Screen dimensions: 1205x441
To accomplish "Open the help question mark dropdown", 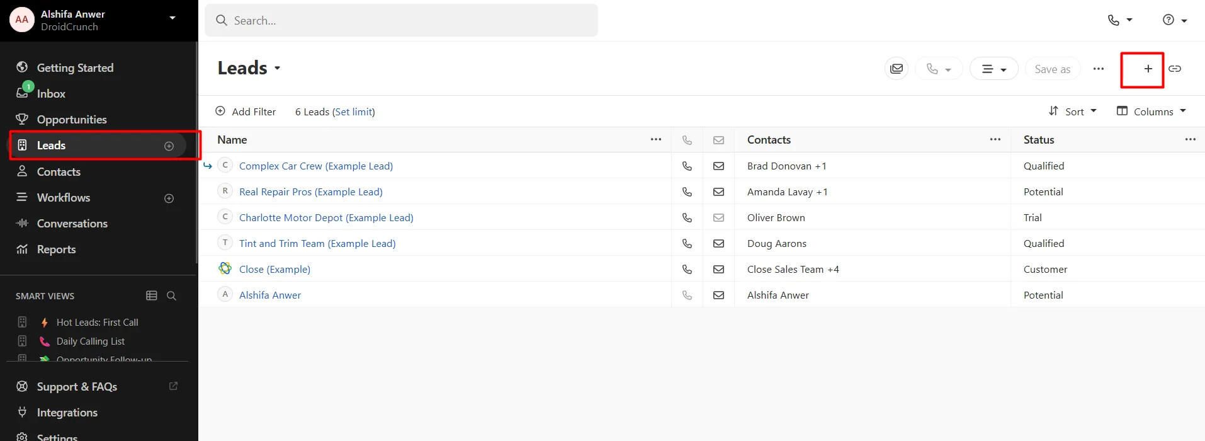I will pos(1174,20).
